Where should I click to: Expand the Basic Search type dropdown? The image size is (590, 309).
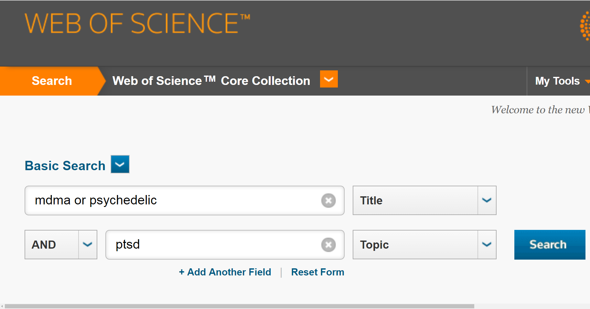120,164
